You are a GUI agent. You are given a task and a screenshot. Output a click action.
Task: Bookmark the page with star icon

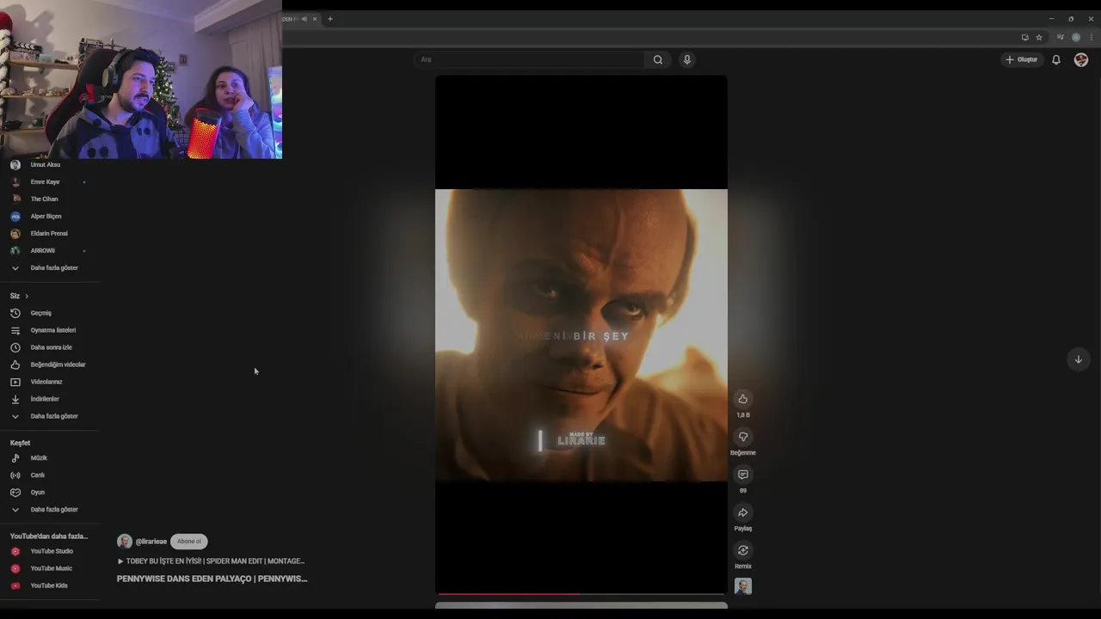(1039, 37)
